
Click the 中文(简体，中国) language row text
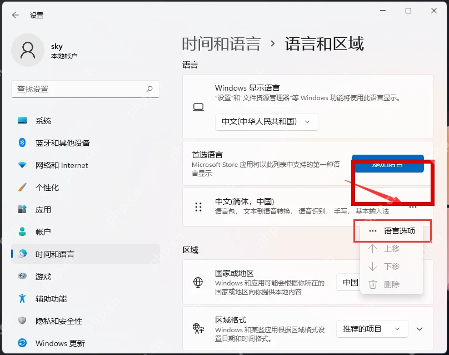click(x=245, y=201)
